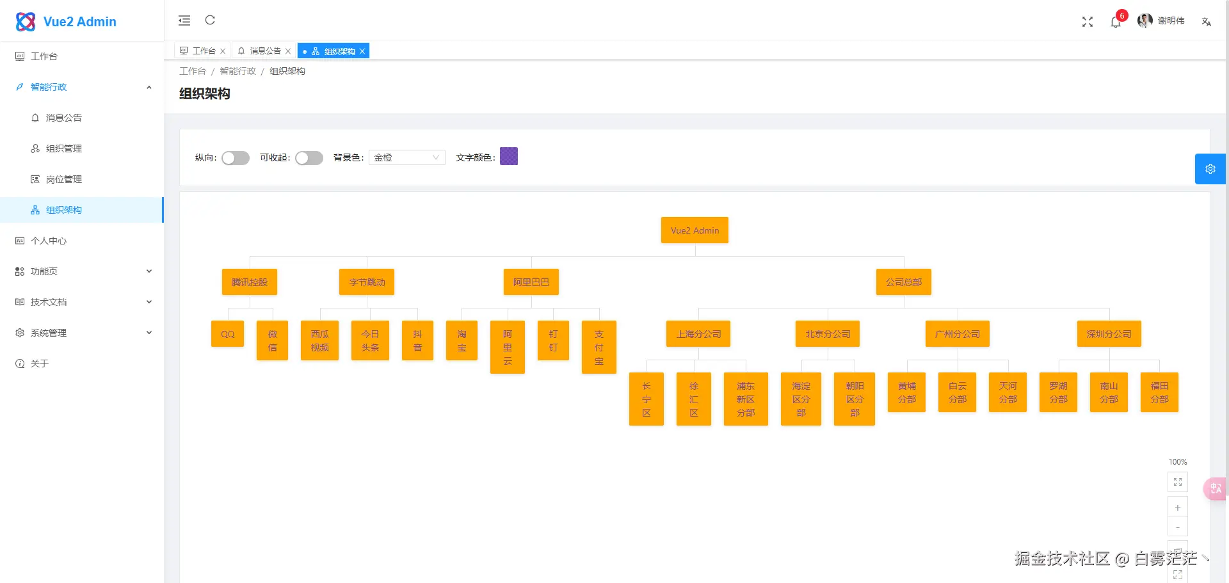Click the 关于 info icon in sidebar
The image size is (1229, 583).
(20, 363)
